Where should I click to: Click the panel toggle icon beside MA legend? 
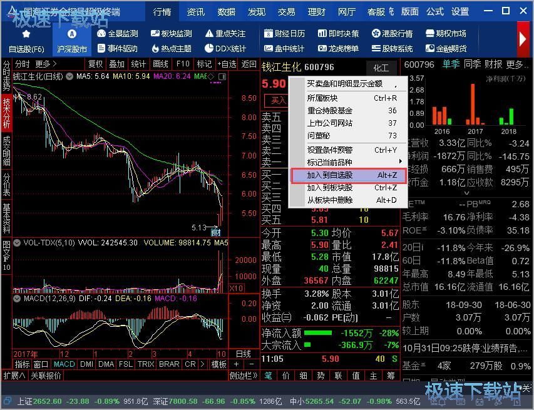[222, 76]
